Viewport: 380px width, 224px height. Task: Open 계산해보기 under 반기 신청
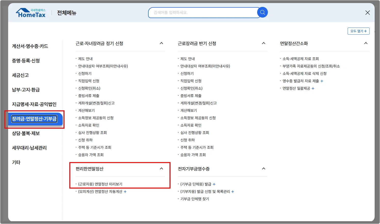(x=189, y=111)
